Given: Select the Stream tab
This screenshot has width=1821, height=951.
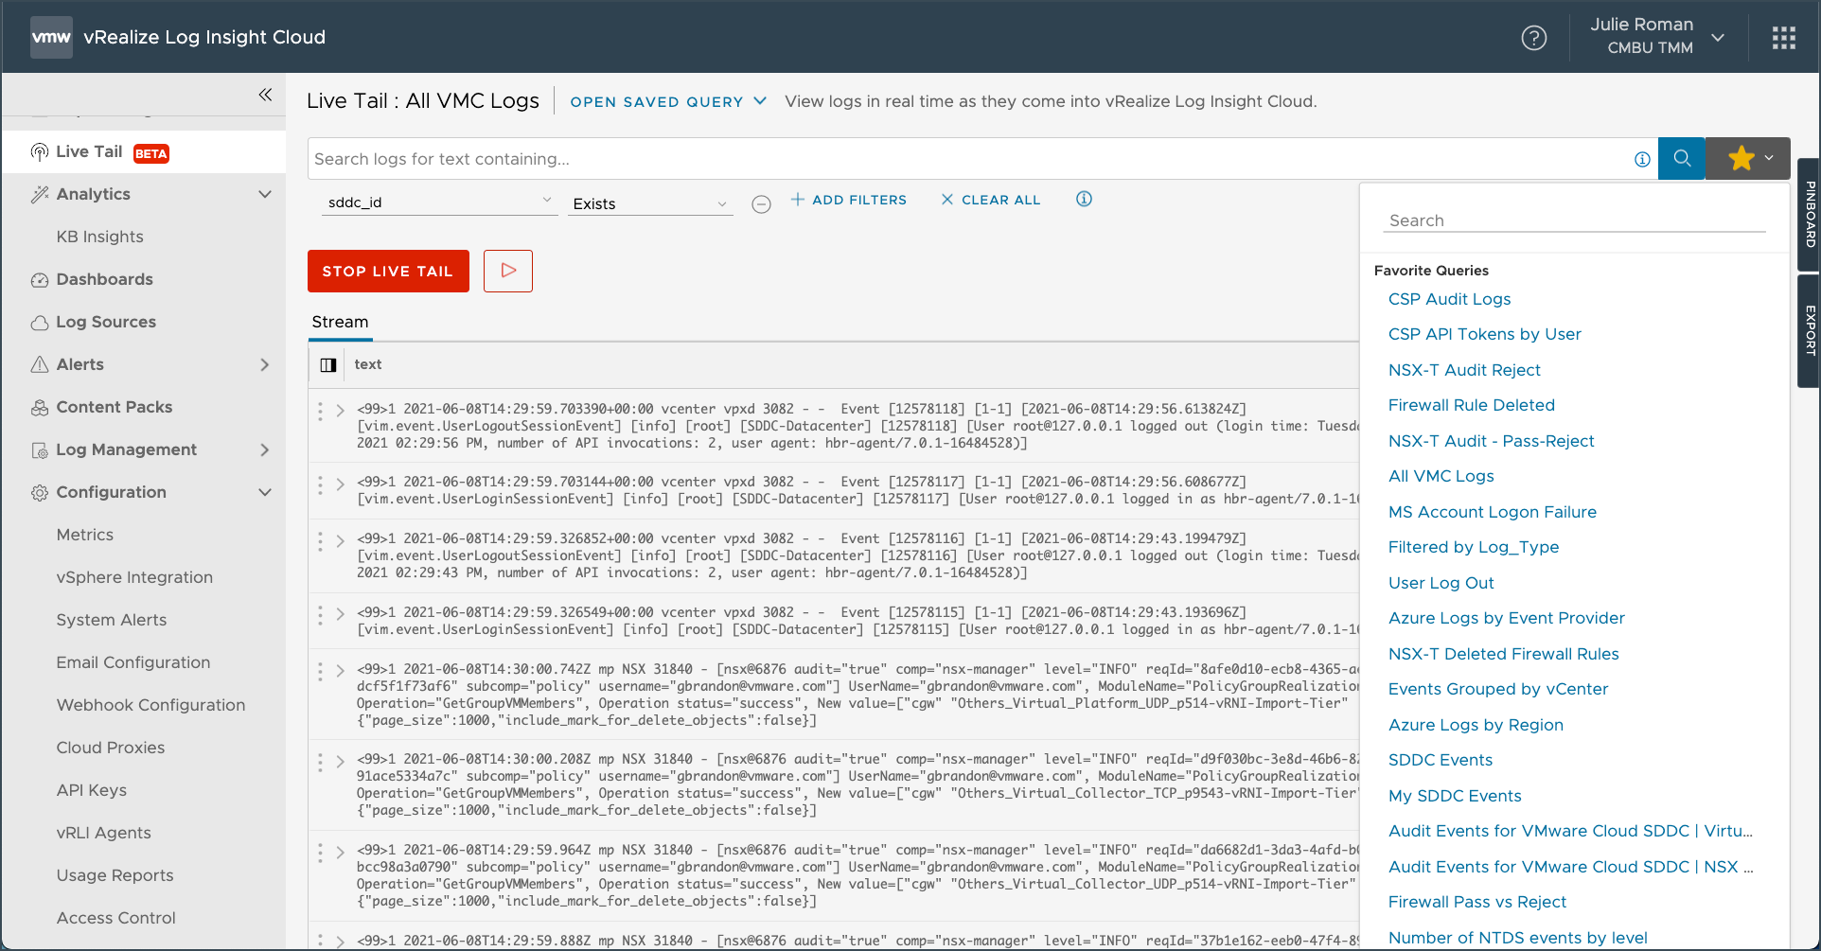Looking at the screenshot, I should (x=341, y=323).
